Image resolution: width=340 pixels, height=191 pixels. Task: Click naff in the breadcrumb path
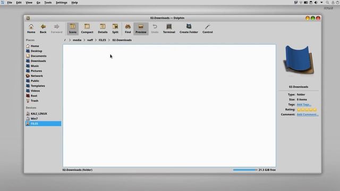[x=90, y=40]
